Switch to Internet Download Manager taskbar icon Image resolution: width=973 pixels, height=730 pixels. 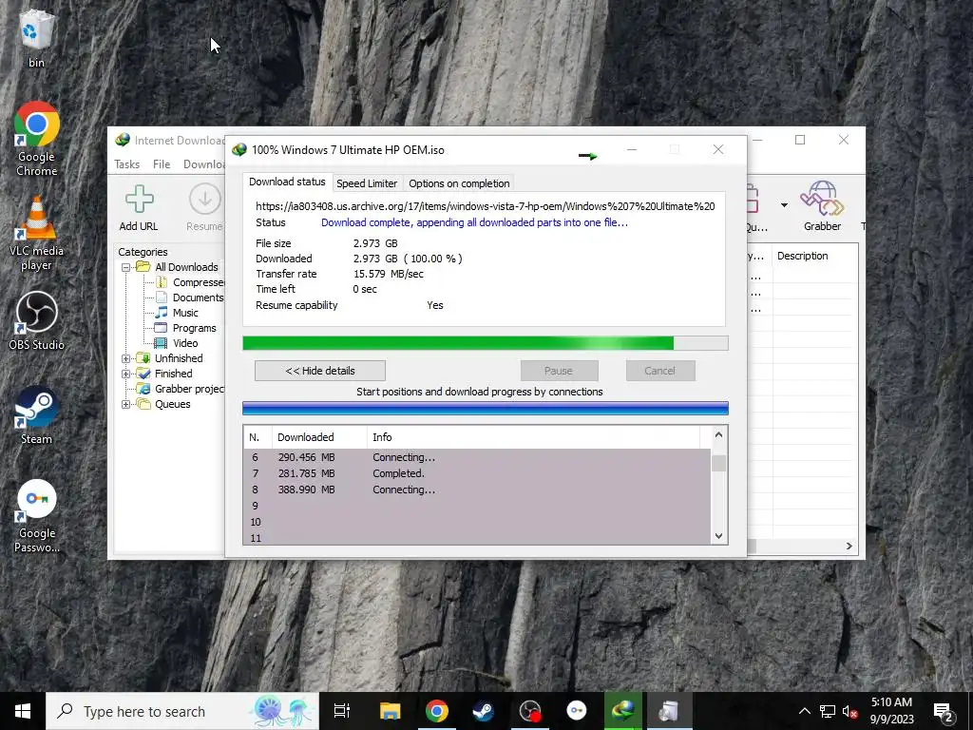coord(623,711)
